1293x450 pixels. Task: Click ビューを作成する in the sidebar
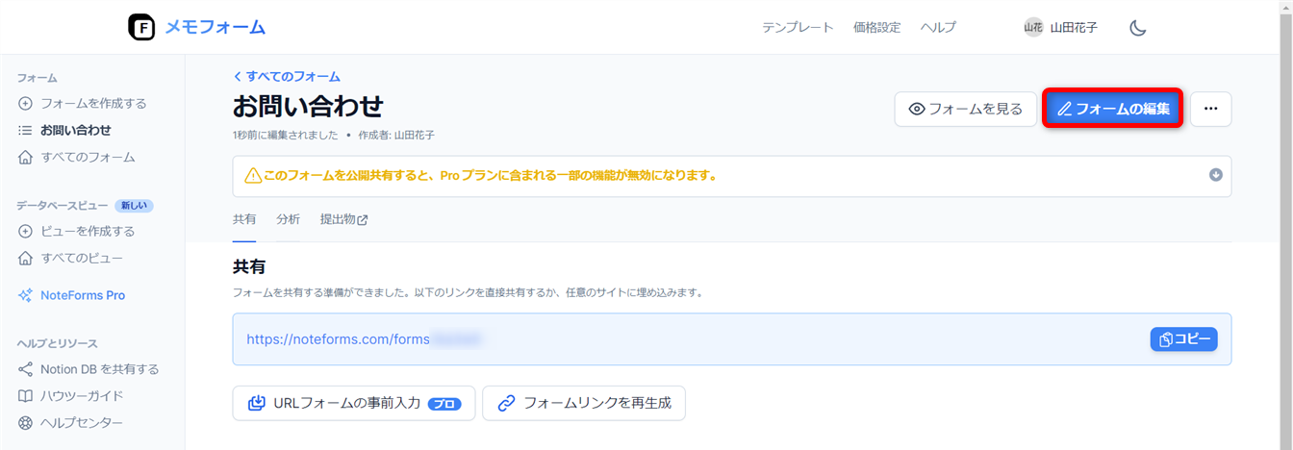(88, 231)
